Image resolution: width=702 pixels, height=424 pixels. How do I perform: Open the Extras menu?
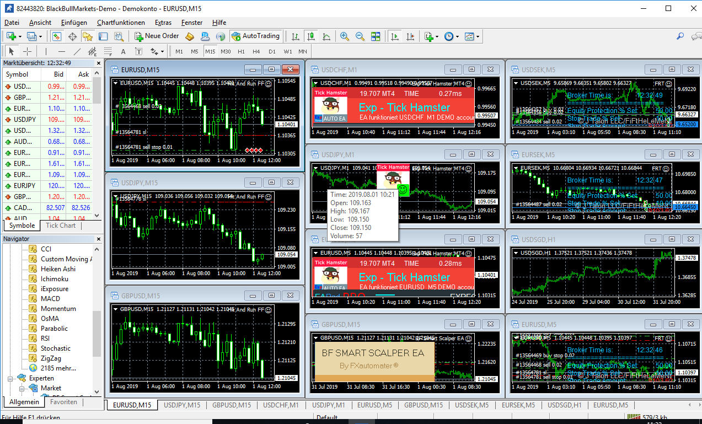163,23
